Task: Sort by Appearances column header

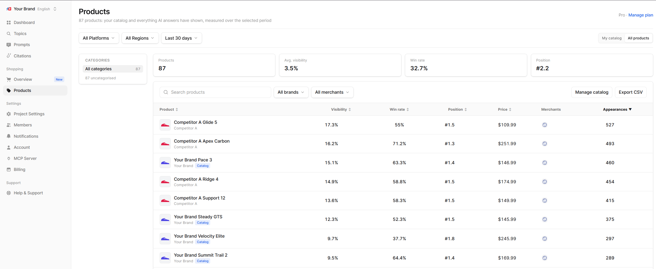Action: [617, 109]
